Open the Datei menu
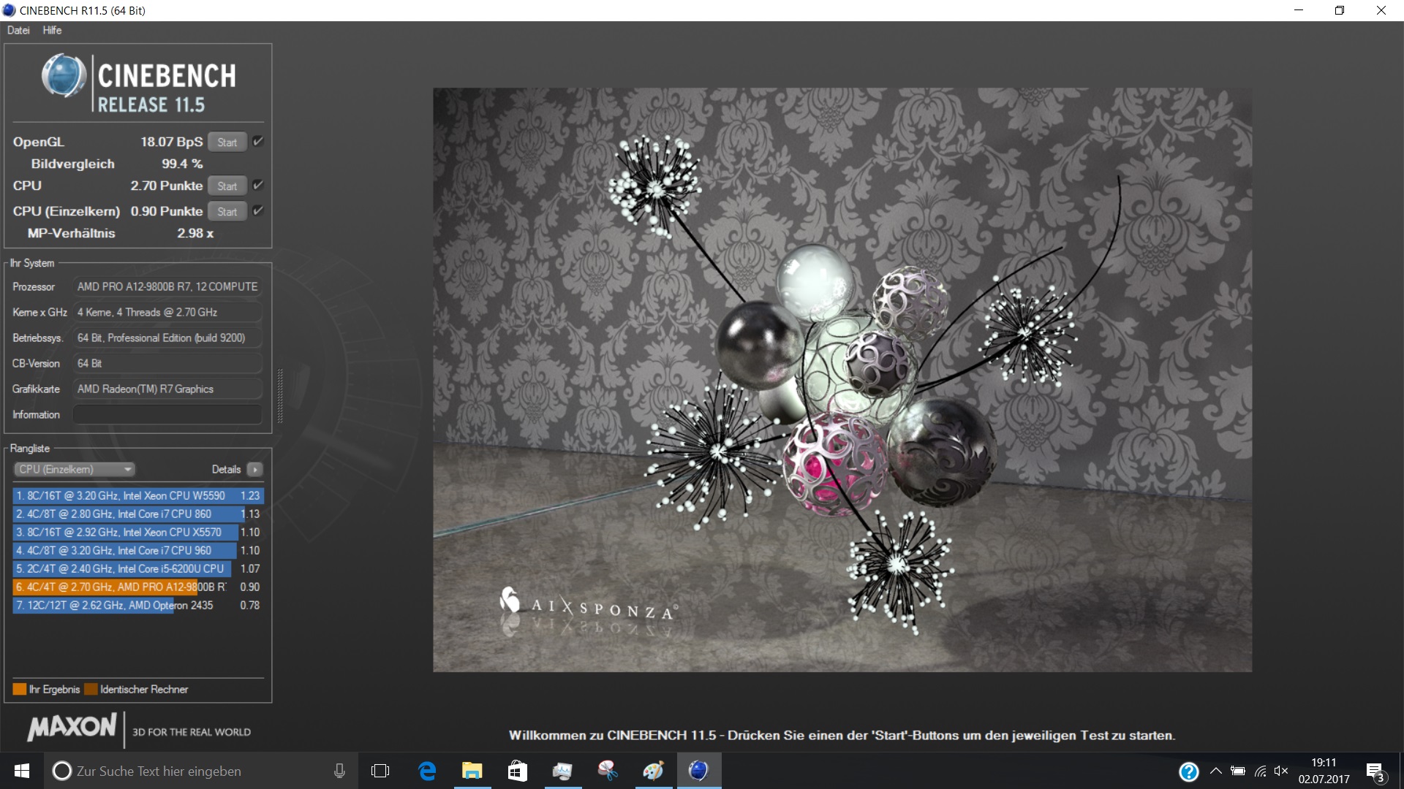This screenshot has width=1404, height=789. (x=18, y=30)
